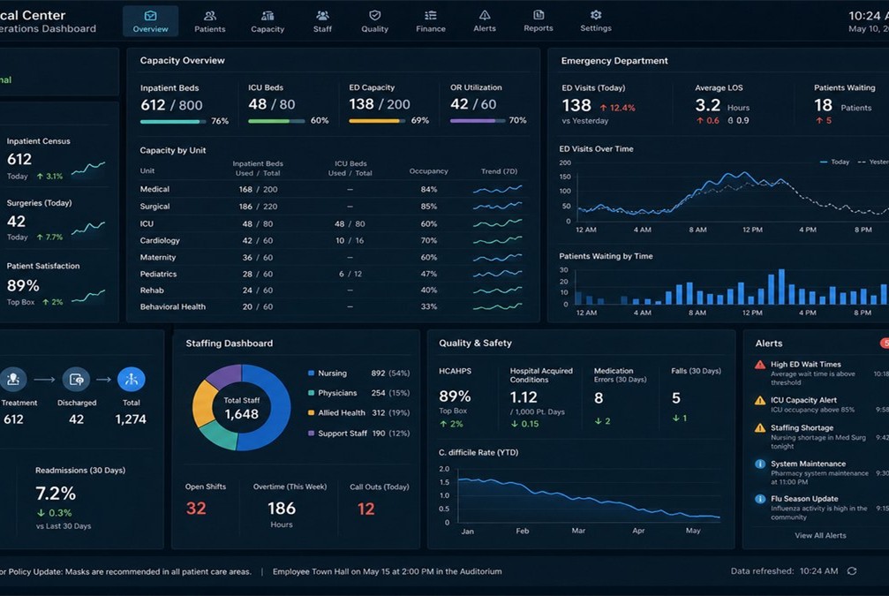Click the Rehab unit trend sparkline
The height and width of the screenshot is (596, 889).
498,290
